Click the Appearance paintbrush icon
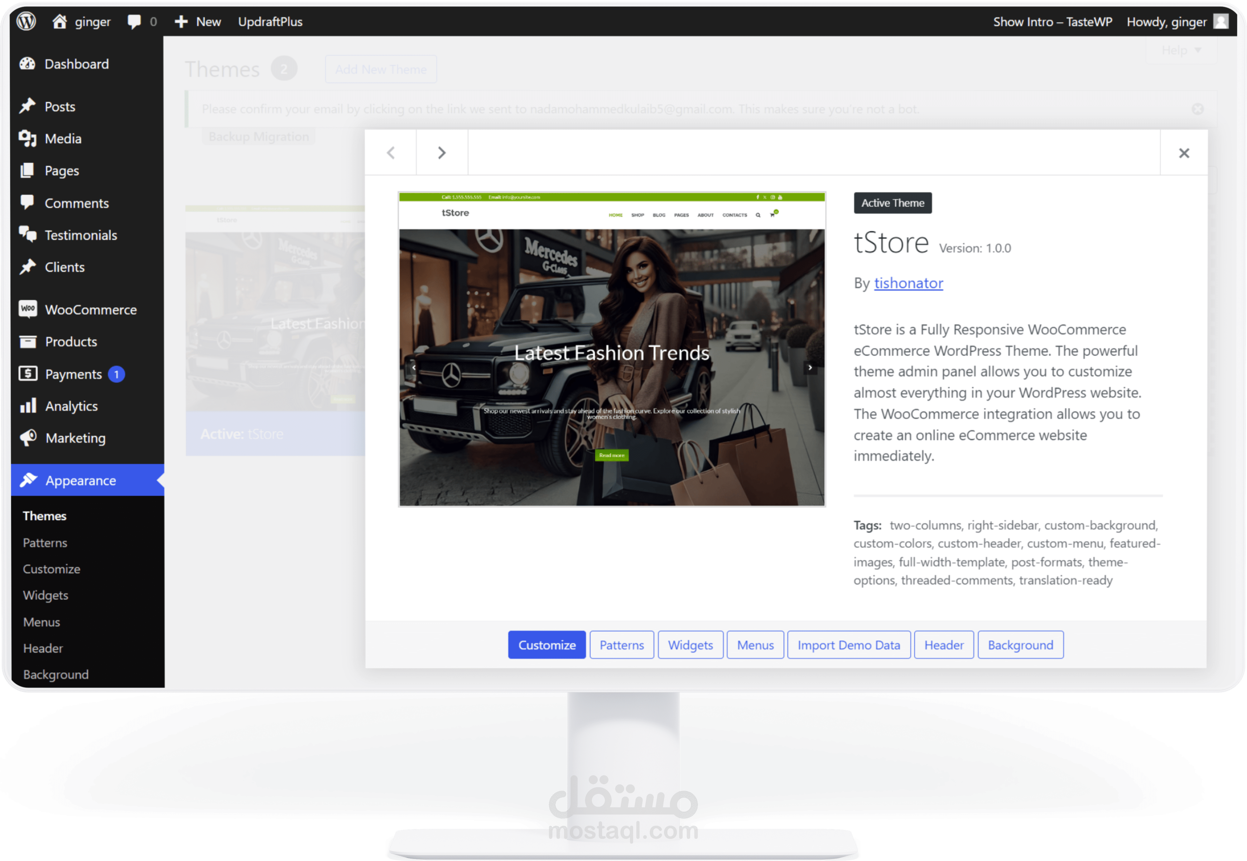The width and height of the screenshot is (1247, 861). point(28,480)
